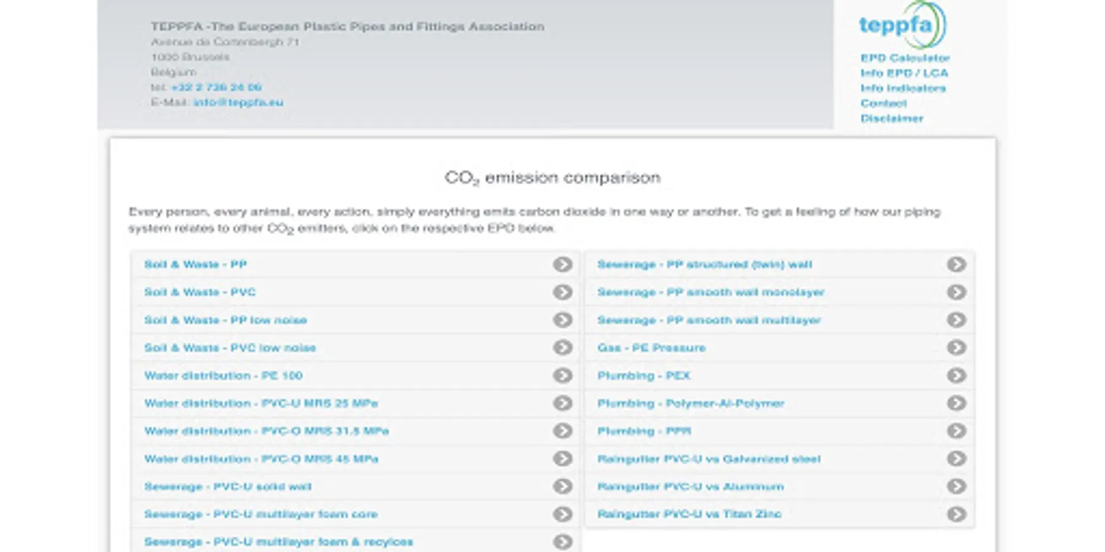Click arrow icon for Plumbing - PPR
Screen dimensions: 1105x552
pos(956,431)
